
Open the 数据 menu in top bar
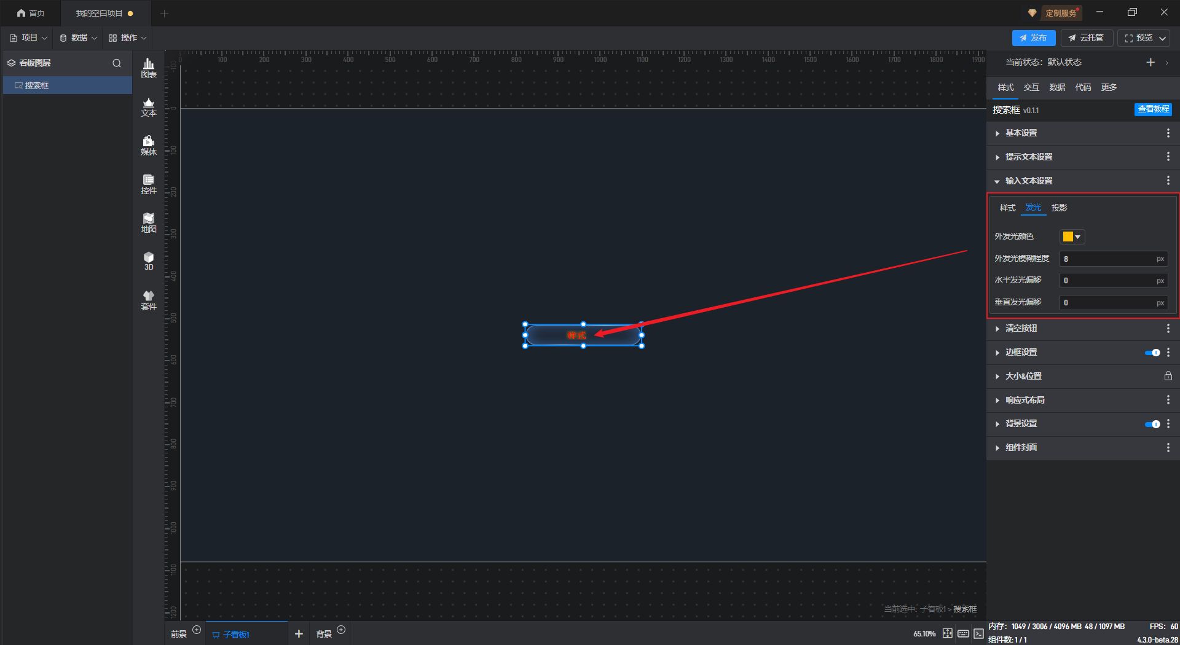click(78, 38)
